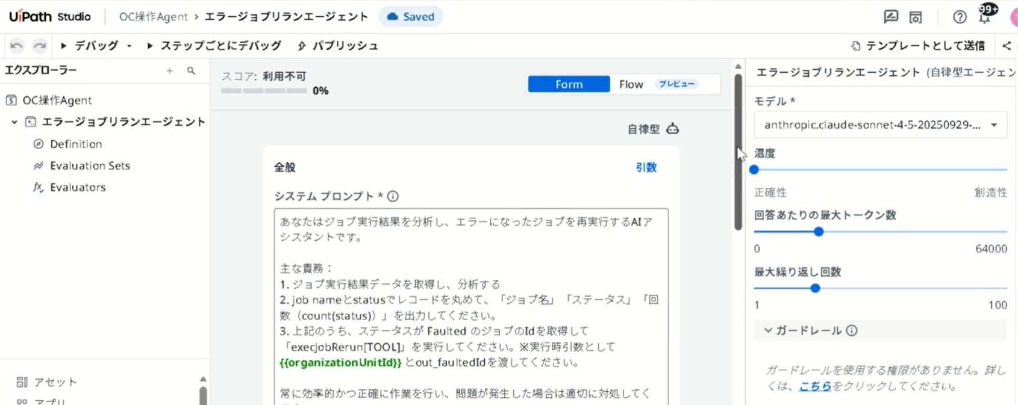Undo the last action

tap(16, 46)
